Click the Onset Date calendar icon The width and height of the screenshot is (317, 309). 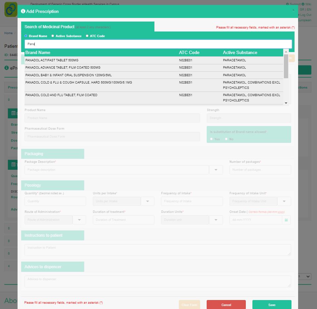click(286, 220)
